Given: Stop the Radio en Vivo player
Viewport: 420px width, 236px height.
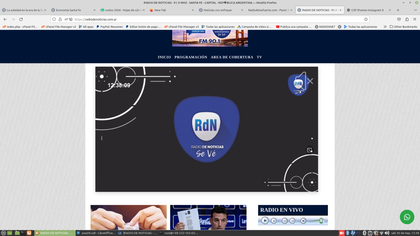Looking at the screenshot, I should point(274,221).
